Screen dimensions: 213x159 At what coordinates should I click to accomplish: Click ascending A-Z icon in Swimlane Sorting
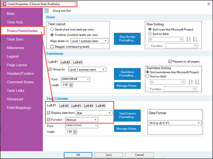point(190,82)
